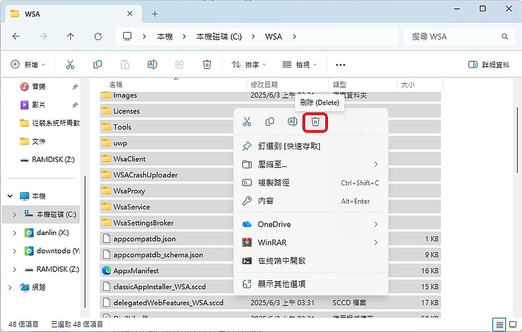Close the WSA tab
This screenshot has height=332, width=522.
coord(130,13)
